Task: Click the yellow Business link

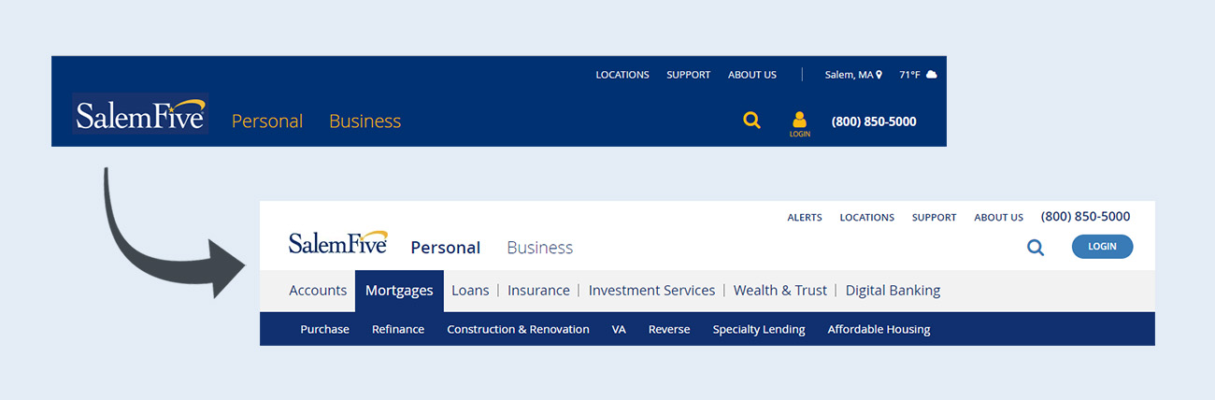Action: click(x=364, y=121)
